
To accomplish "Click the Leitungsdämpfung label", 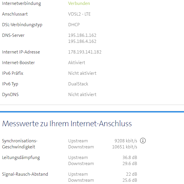I will pyautogui.click(x=21, y=158).
